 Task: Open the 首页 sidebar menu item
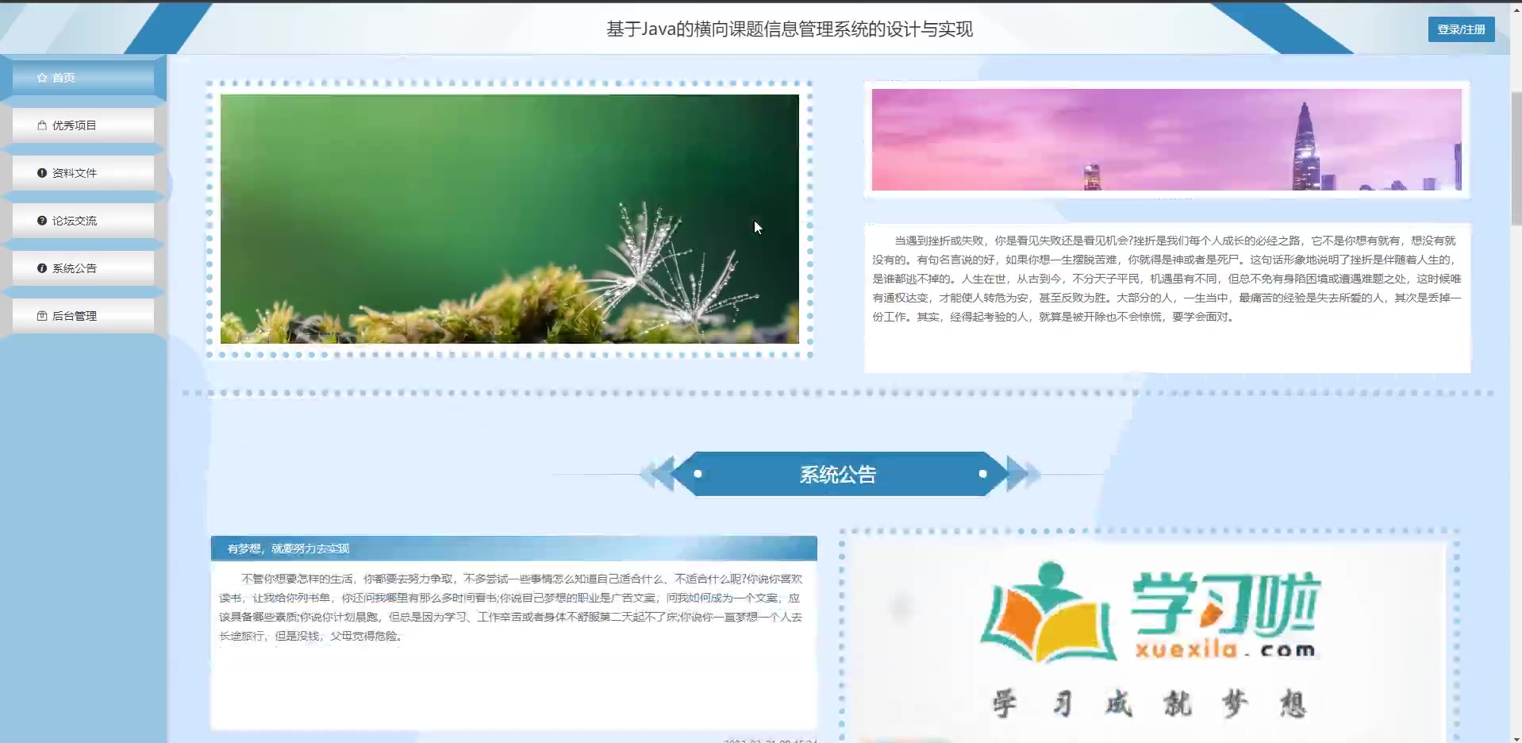click(83, 78)
